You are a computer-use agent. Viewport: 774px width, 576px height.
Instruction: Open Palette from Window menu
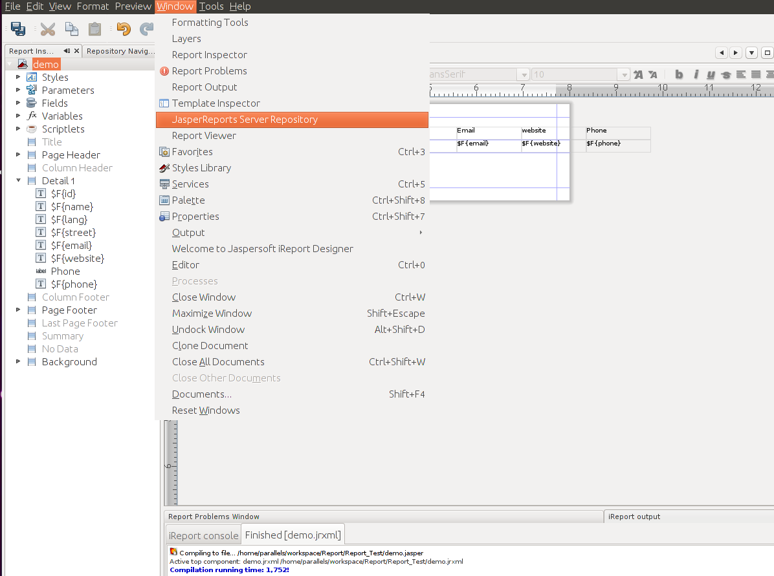(x=293, y=200)
